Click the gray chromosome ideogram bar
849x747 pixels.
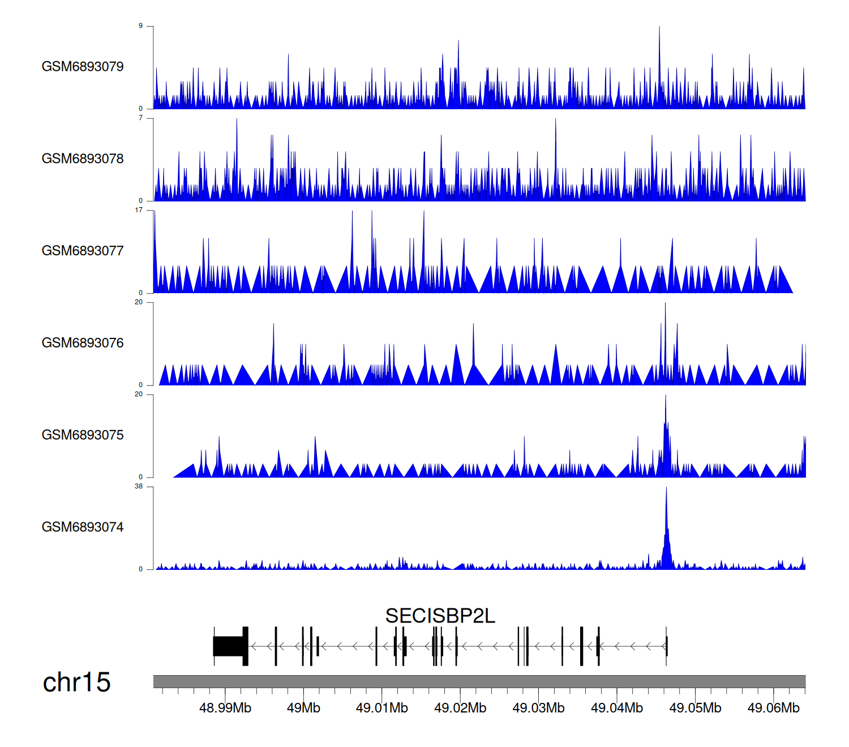tap(479, 681)
